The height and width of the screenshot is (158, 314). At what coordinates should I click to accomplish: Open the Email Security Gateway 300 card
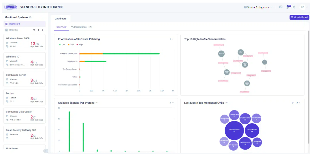pyautogui.click(x=24, y=134)
